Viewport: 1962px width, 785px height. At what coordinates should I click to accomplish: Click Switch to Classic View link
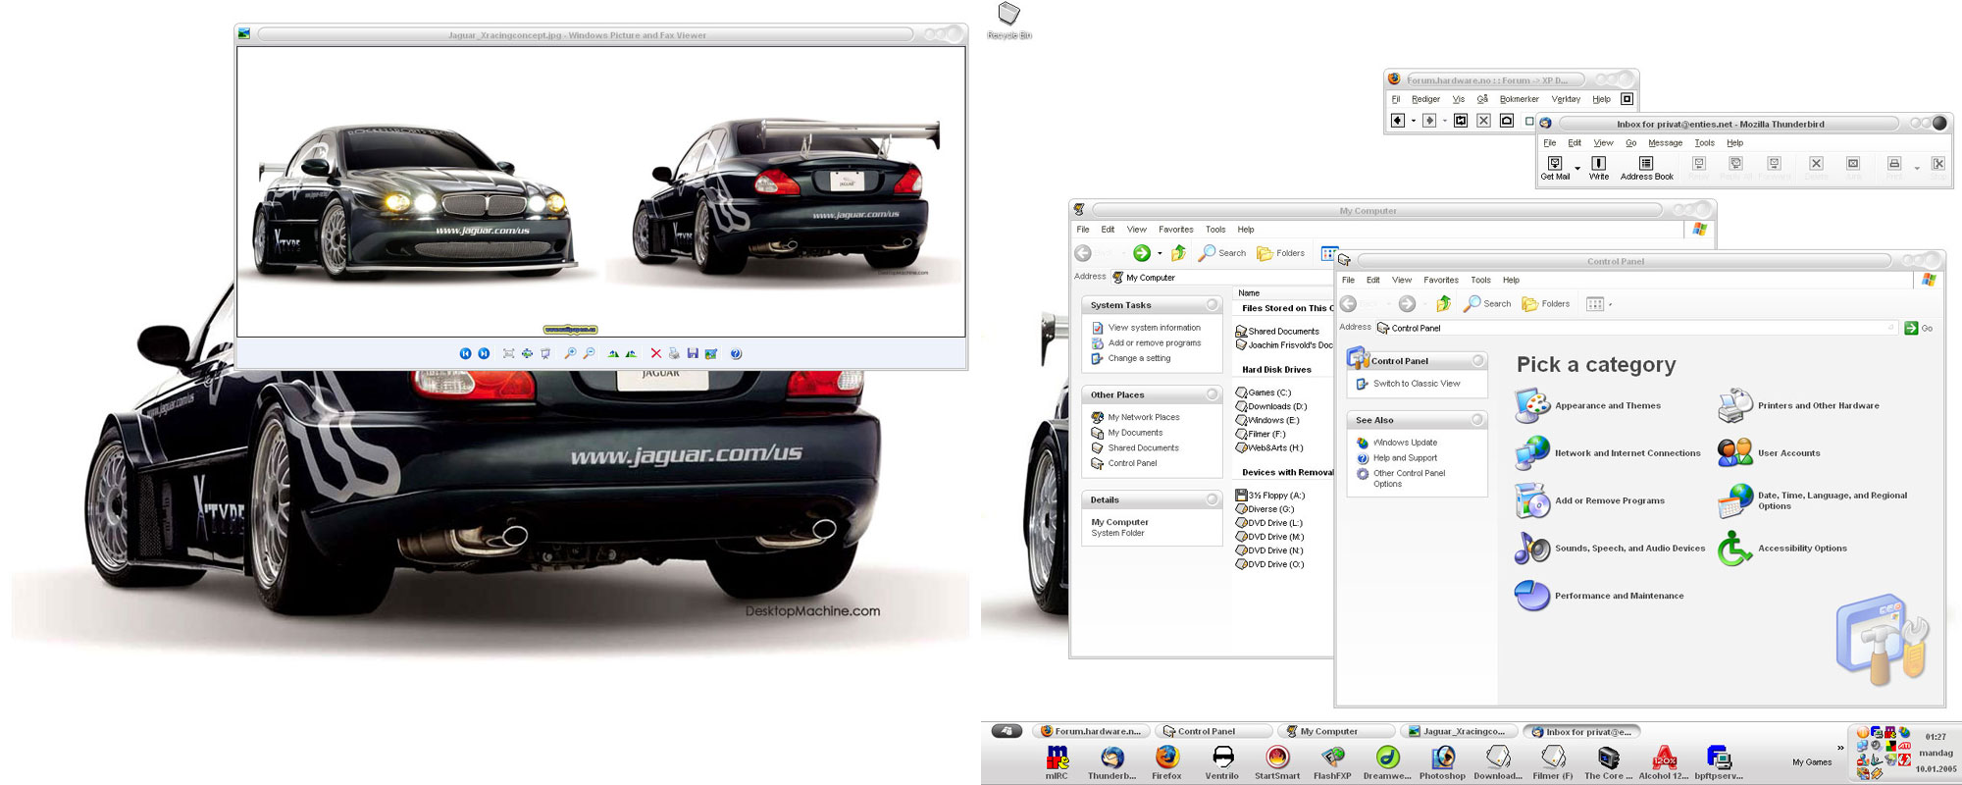click(x=1416, y=384)
